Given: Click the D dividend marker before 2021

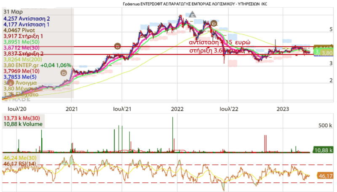Looking at the screenshot, I should pyautogui.click(x=64, y=72).
